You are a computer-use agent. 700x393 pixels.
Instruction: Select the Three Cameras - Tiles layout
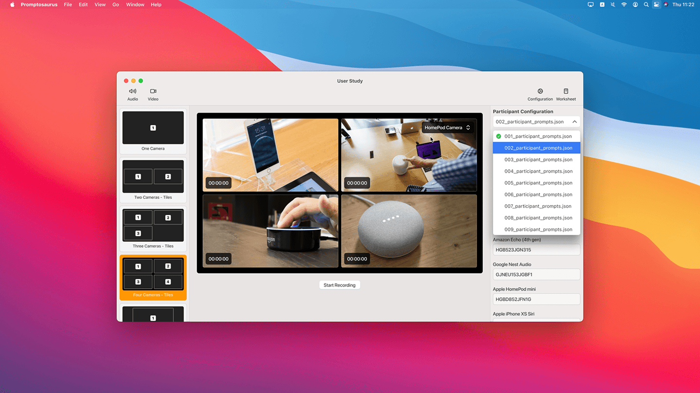coord(153,228)
